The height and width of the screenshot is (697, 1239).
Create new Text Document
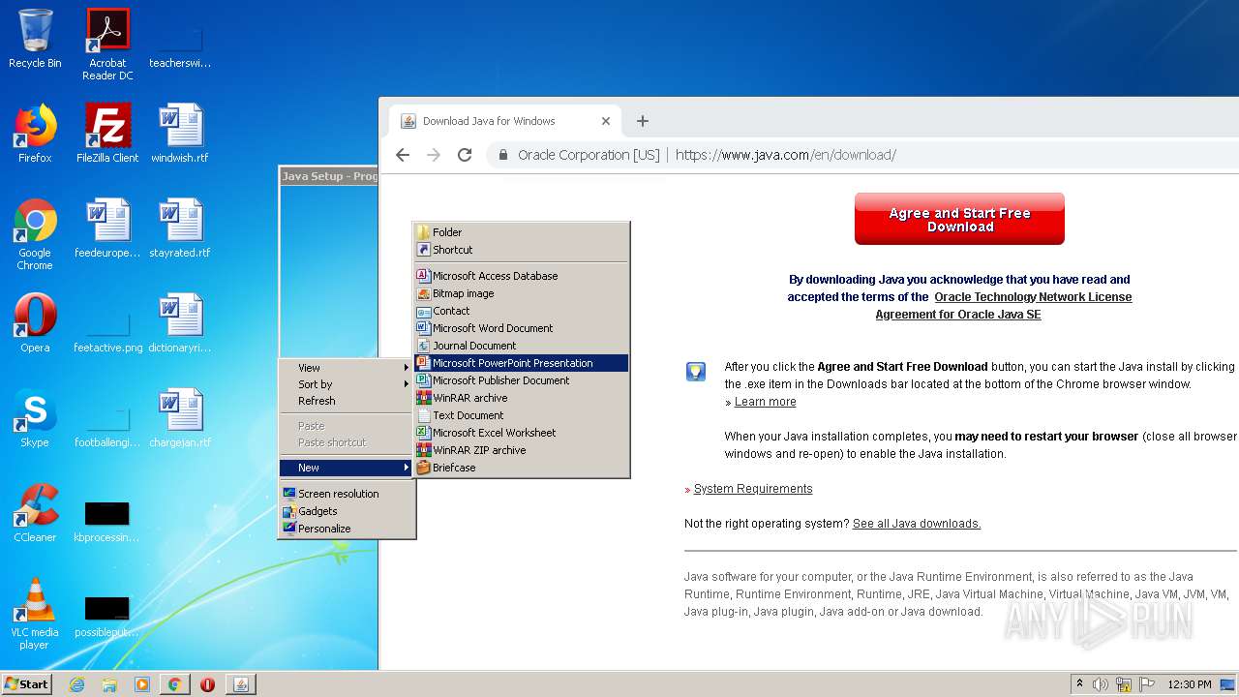[522, 415]
